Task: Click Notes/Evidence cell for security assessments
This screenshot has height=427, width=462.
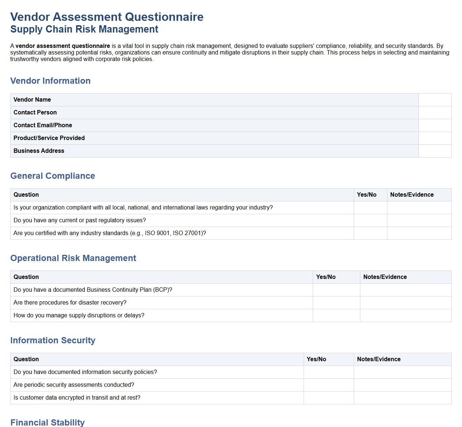Action: tap(402, 385)
